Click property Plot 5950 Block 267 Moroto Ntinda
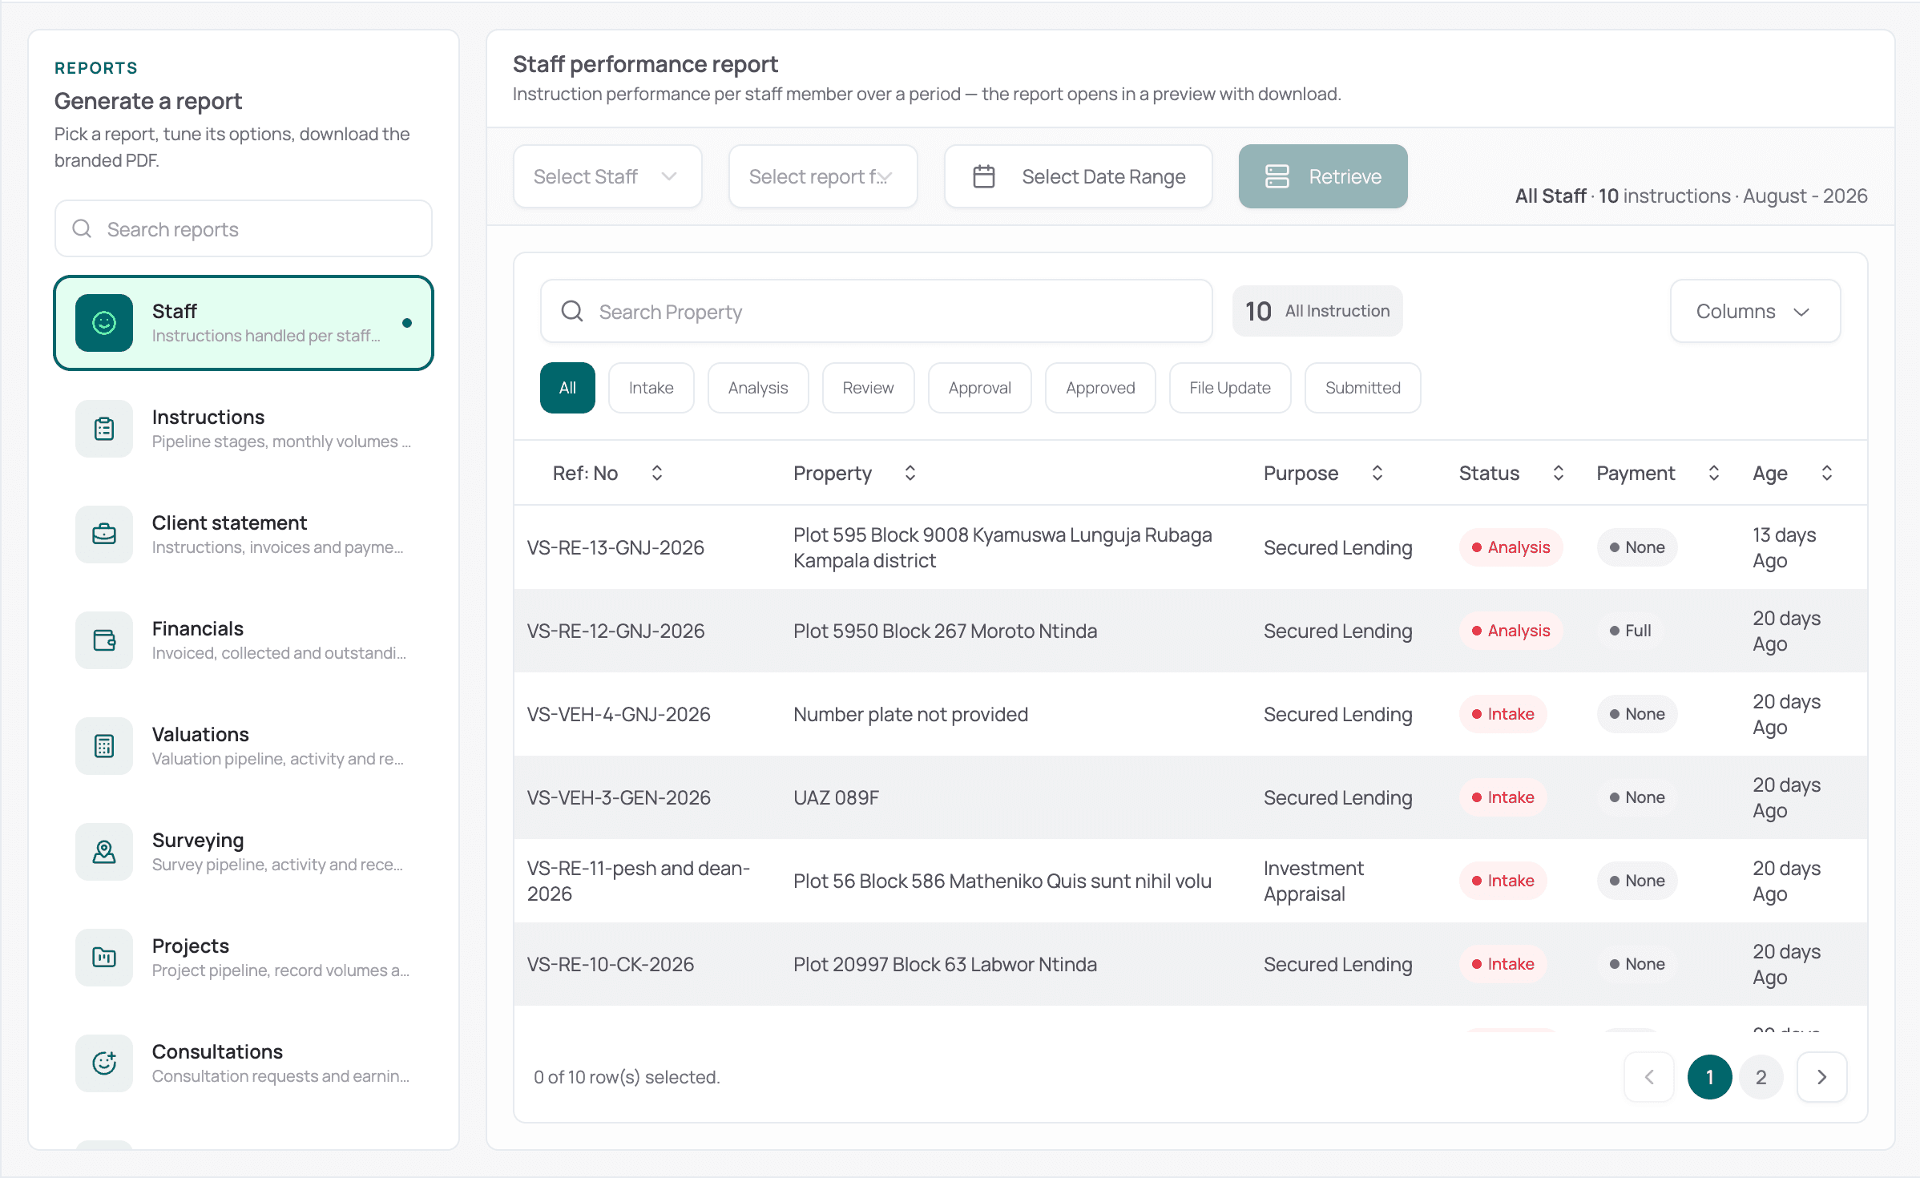1920x1178 pixels. pos(945,631)
